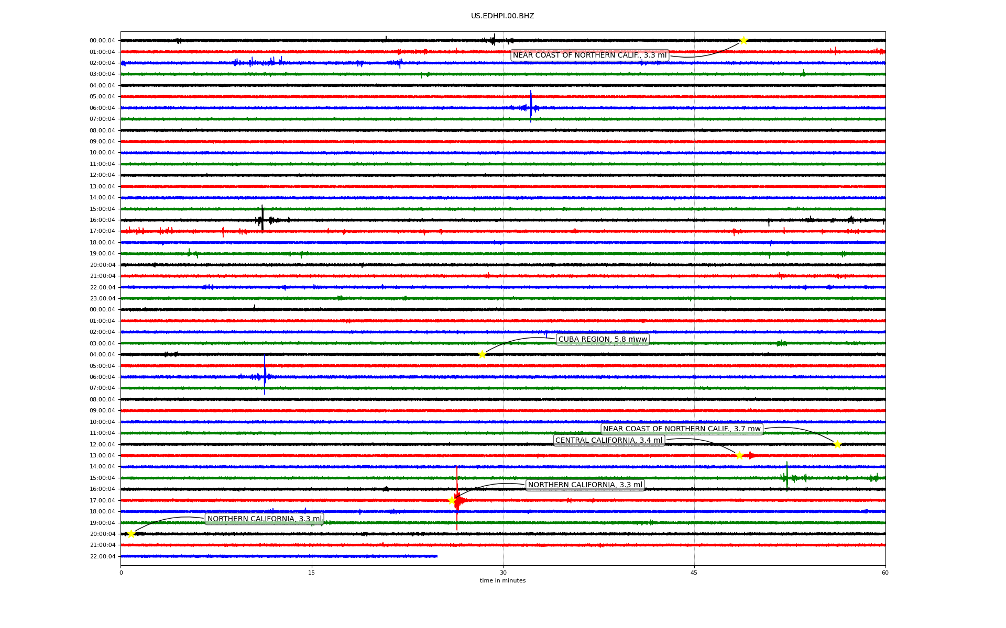Click the star on the 00:00:04 top trace
The height and width of the screenshot is (628, 1006).
[x=743, y=40]
